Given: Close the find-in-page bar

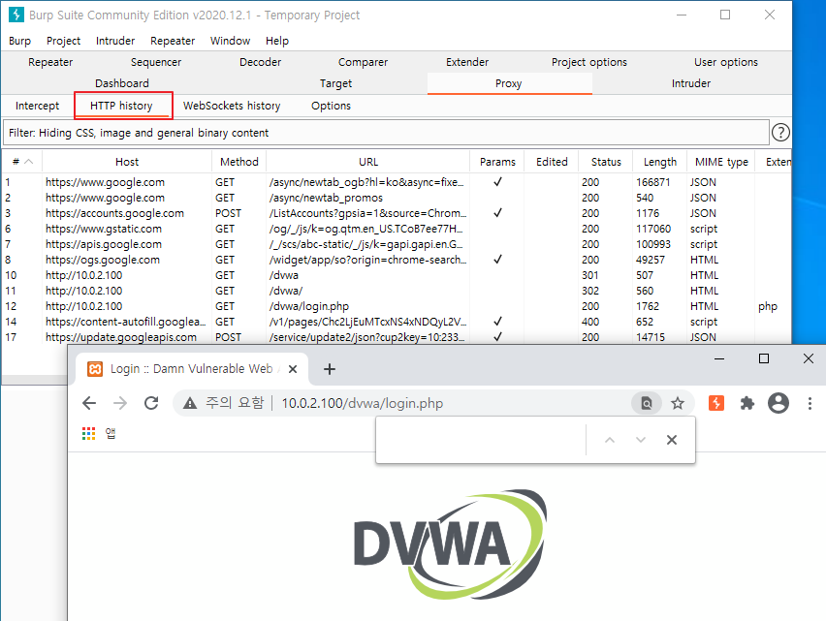Looking at the screenshot, I should click(x=672, y=440).
